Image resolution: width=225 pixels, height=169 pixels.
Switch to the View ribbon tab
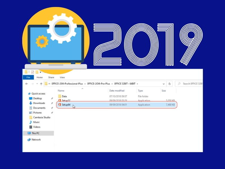pos(62,77)
